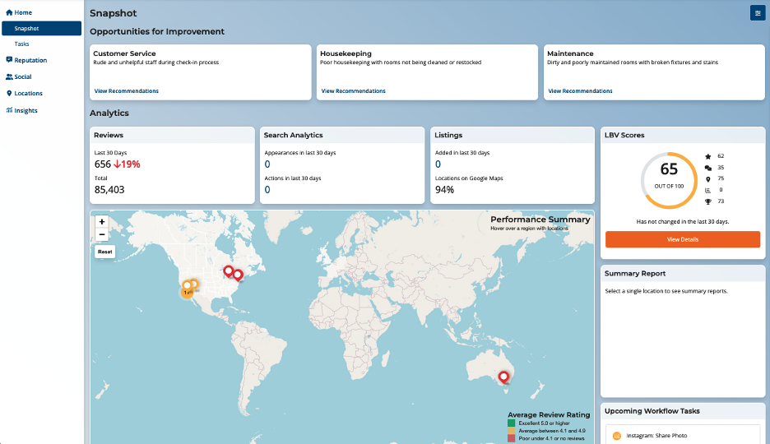The width and height of the screenshot is (770, 444).
Task: Click the 656 reviews last 30 days value
Action: [103, 164]
